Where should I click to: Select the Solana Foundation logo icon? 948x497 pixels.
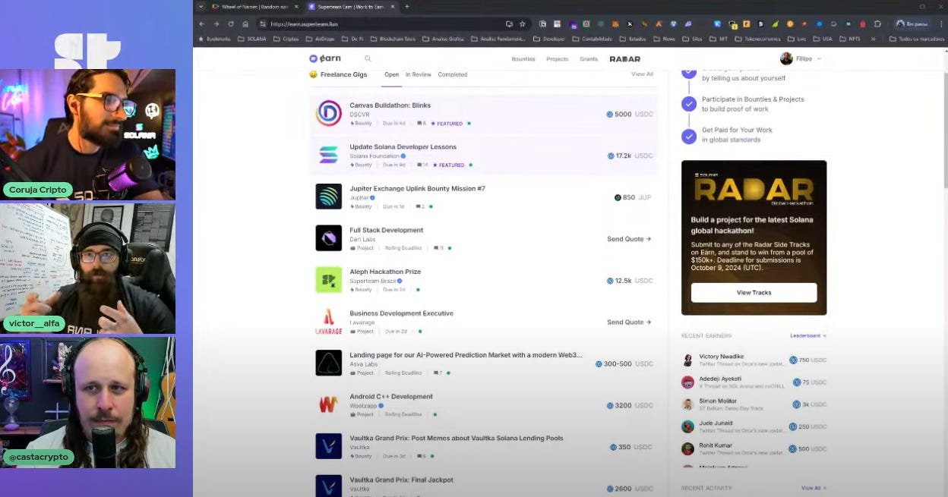point(329,155)
